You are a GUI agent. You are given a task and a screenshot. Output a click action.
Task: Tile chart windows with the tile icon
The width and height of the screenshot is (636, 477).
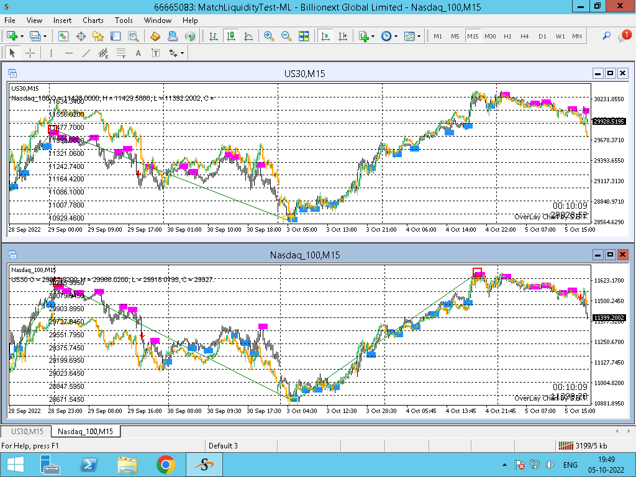[x=304, y=37]
